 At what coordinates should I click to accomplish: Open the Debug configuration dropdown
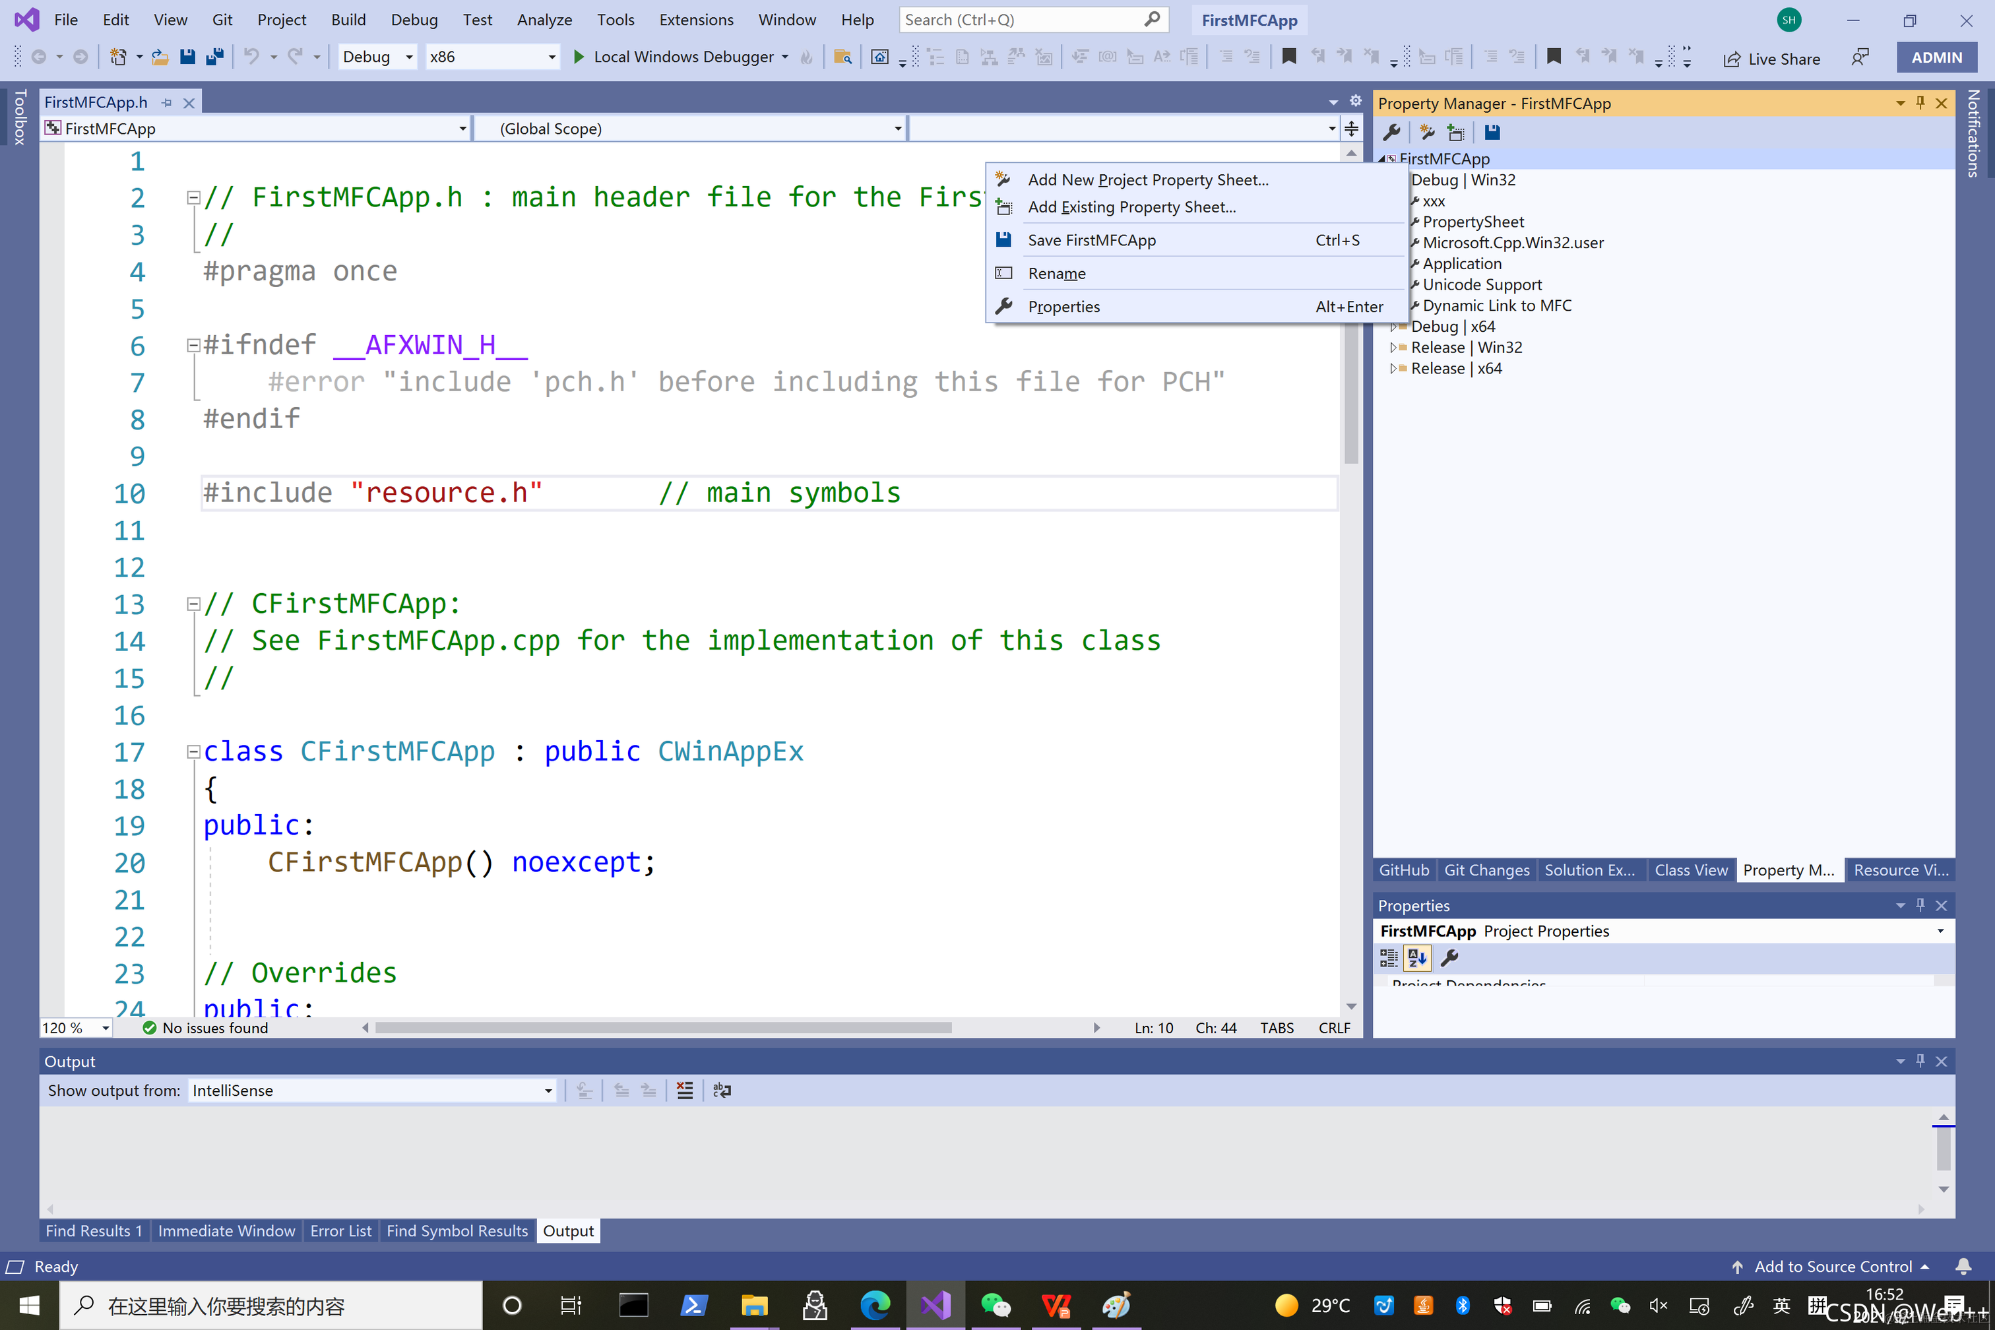(x=377, y=57)
